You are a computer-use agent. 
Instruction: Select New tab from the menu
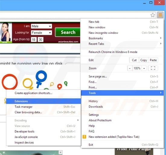click(x=122, y=22)
